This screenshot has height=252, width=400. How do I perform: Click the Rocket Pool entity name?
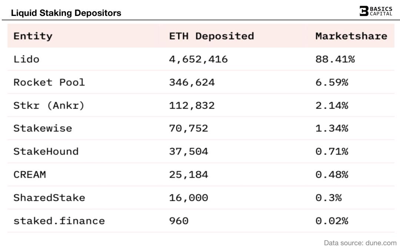click(x=49, y=82)
